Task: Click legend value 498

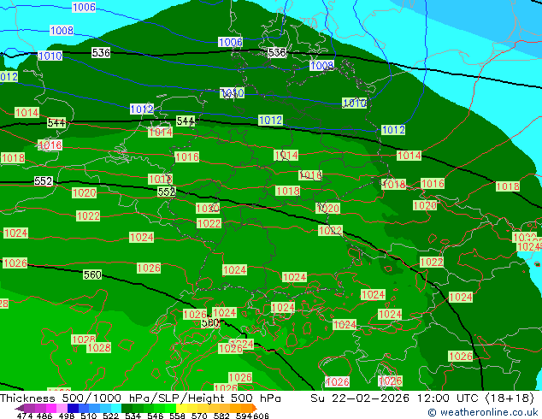Action: [67, 416]
